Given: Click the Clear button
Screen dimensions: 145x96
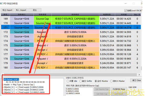Looking at the screenshot, I should 136,80.
